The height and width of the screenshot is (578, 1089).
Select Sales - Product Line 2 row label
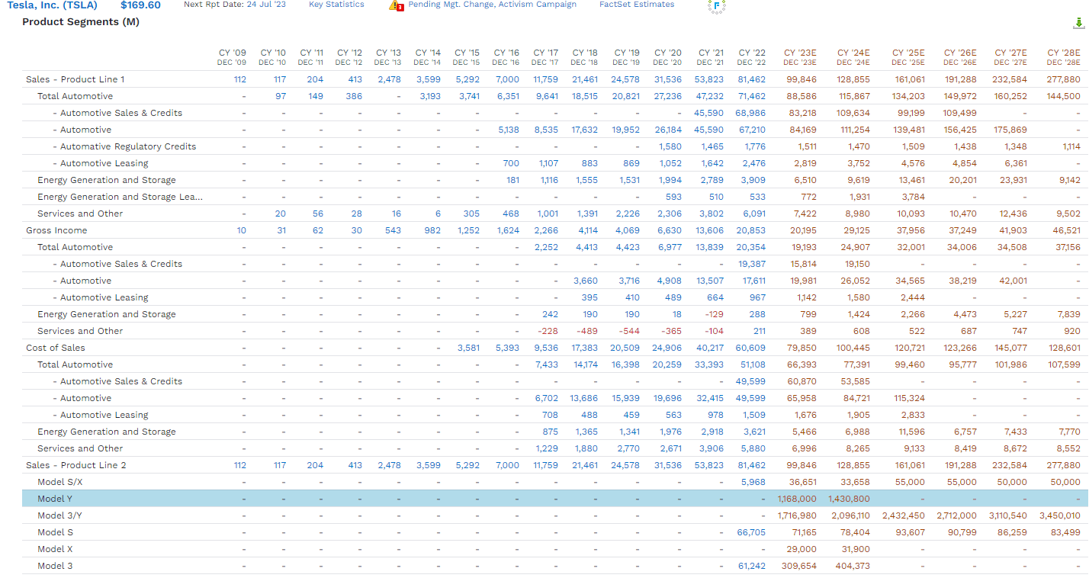point(76,465)
